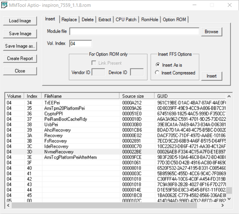Click the left-side Close button

click(20, 71)
